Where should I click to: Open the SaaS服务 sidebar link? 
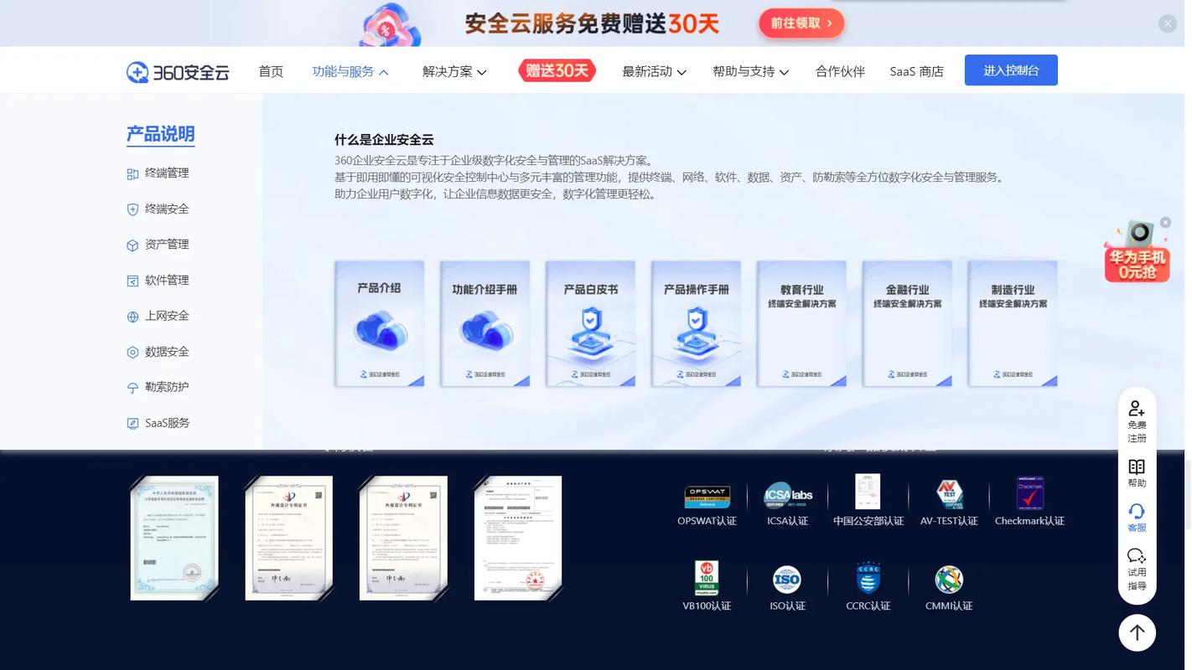point(168,424)
